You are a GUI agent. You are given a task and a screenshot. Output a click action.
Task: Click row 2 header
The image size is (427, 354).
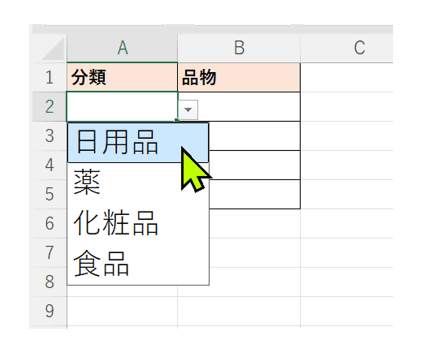point(49,107)
